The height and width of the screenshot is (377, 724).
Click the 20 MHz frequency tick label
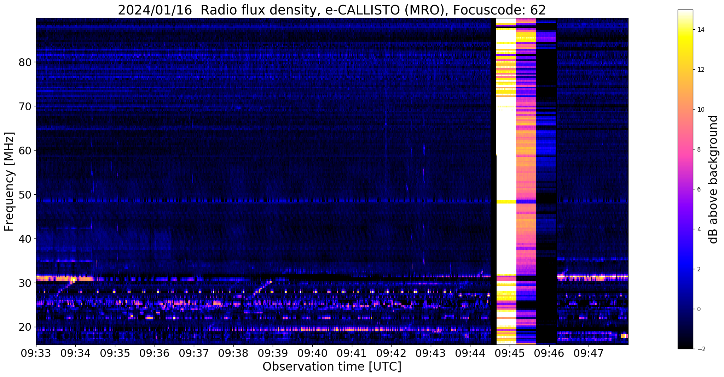(25, 327)
